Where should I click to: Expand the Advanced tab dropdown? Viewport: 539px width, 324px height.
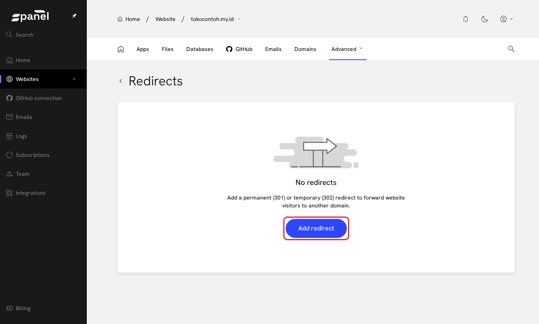[348, 49]
